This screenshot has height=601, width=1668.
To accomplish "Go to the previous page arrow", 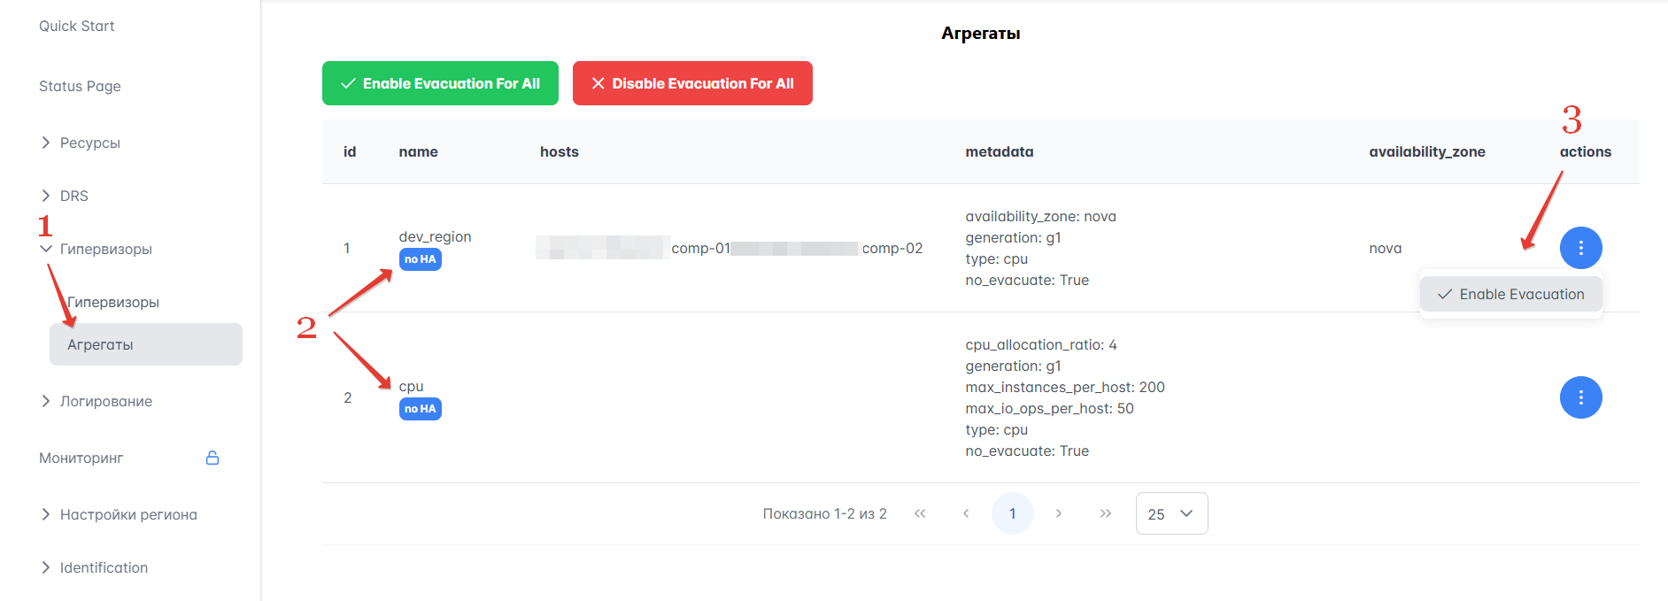I will point(966,513).
